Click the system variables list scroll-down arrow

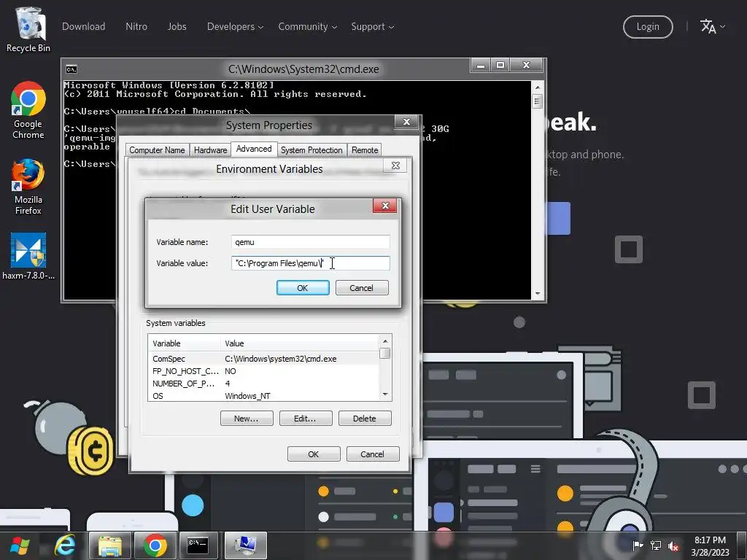[x=385, y=394]
